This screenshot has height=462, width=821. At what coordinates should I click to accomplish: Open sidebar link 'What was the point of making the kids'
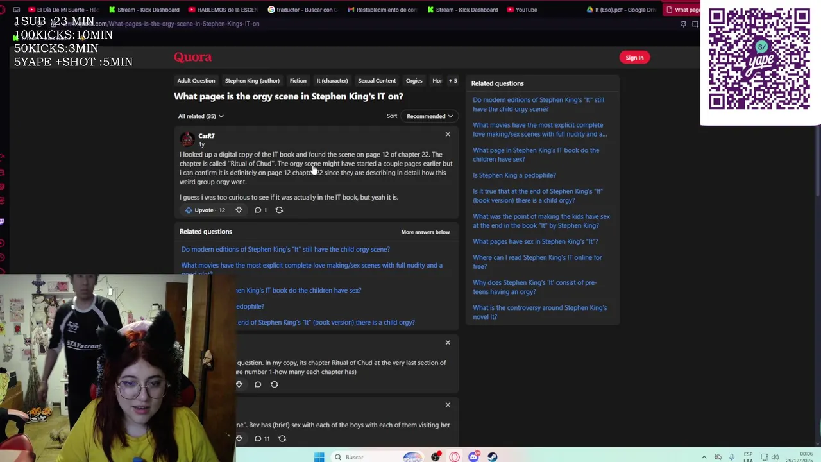click(541, 221)
